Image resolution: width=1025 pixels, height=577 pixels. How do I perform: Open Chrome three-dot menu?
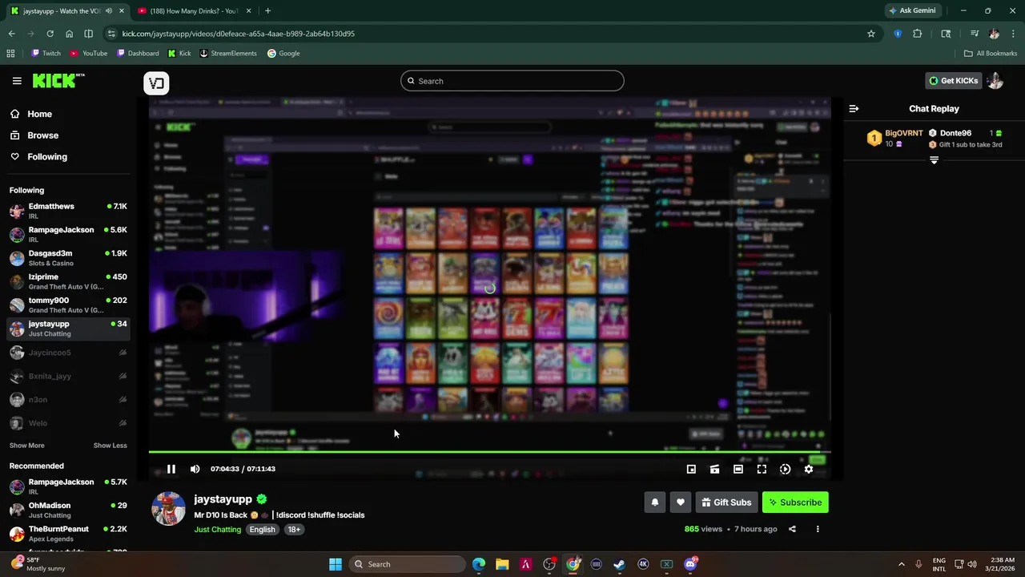[x=1014, y=34]
